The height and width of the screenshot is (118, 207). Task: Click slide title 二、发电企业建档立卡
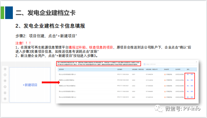pyautogui.click(x=46, y=13)
